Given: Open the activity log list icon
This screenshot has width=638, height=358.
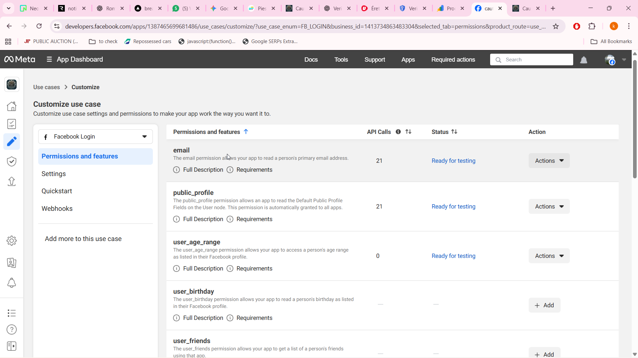Looking at the screenshot, I should pyautogui.click(x=12, y=313).
